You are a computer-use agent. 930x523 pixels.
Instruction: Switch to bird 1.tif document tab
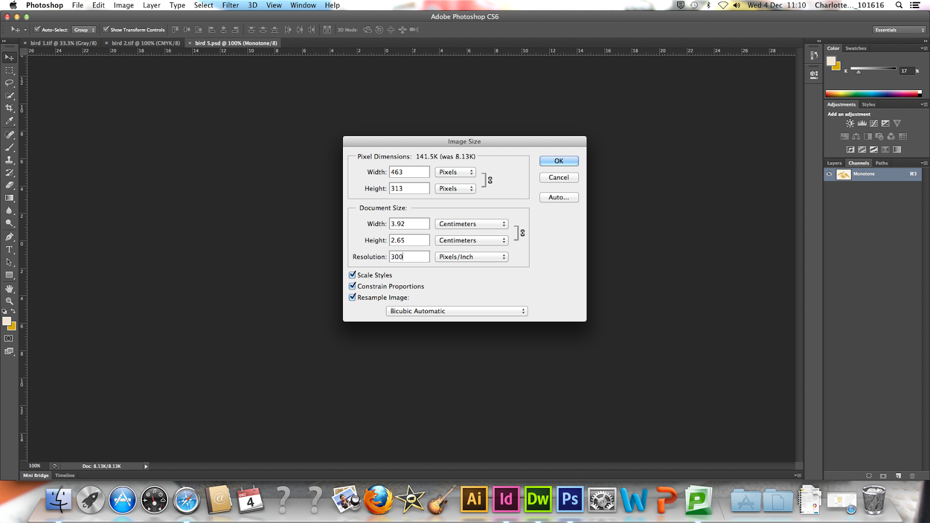63,43
